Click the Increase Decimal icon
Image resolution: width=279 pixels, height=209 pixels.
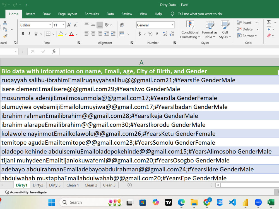click(x=165, y=34)
